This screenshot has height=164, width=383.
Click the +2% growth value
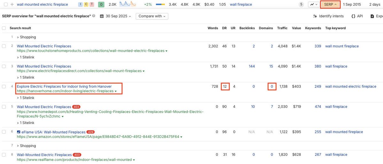(148, 4)
